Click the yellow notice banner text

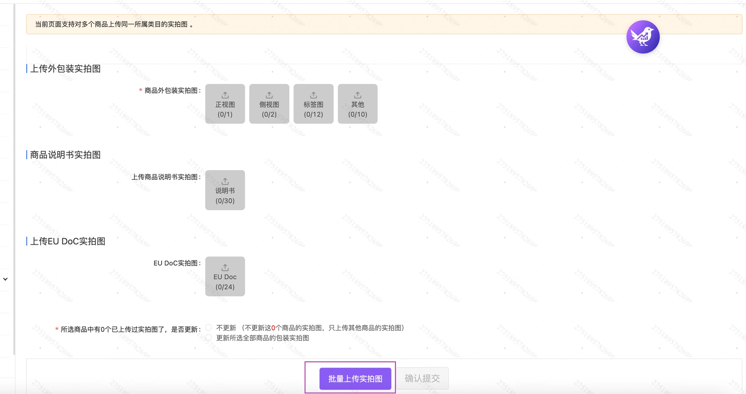coord(114,24)
